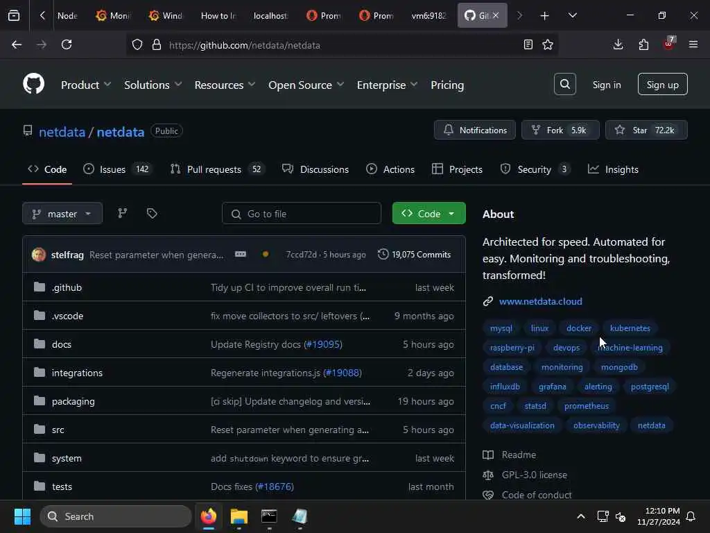The image size is (710, 533).
Task: Fork the netdata repository
Action: coord(560,130)
